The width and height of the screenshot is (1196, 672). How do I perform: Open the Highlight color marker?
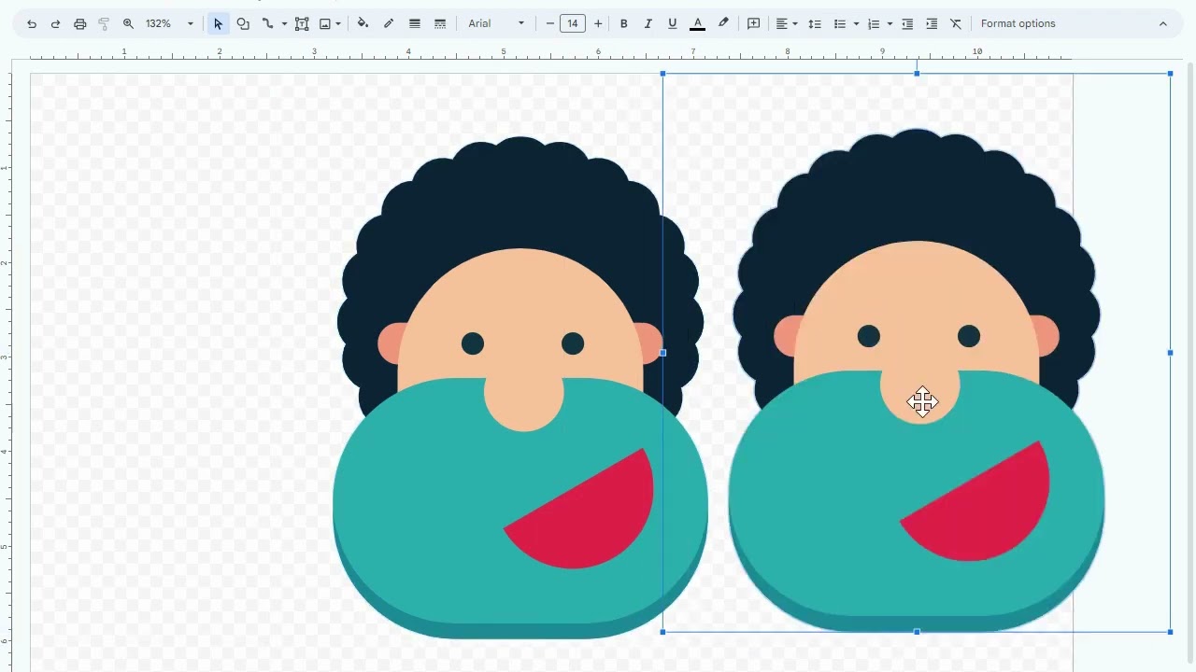click(723, 23)
